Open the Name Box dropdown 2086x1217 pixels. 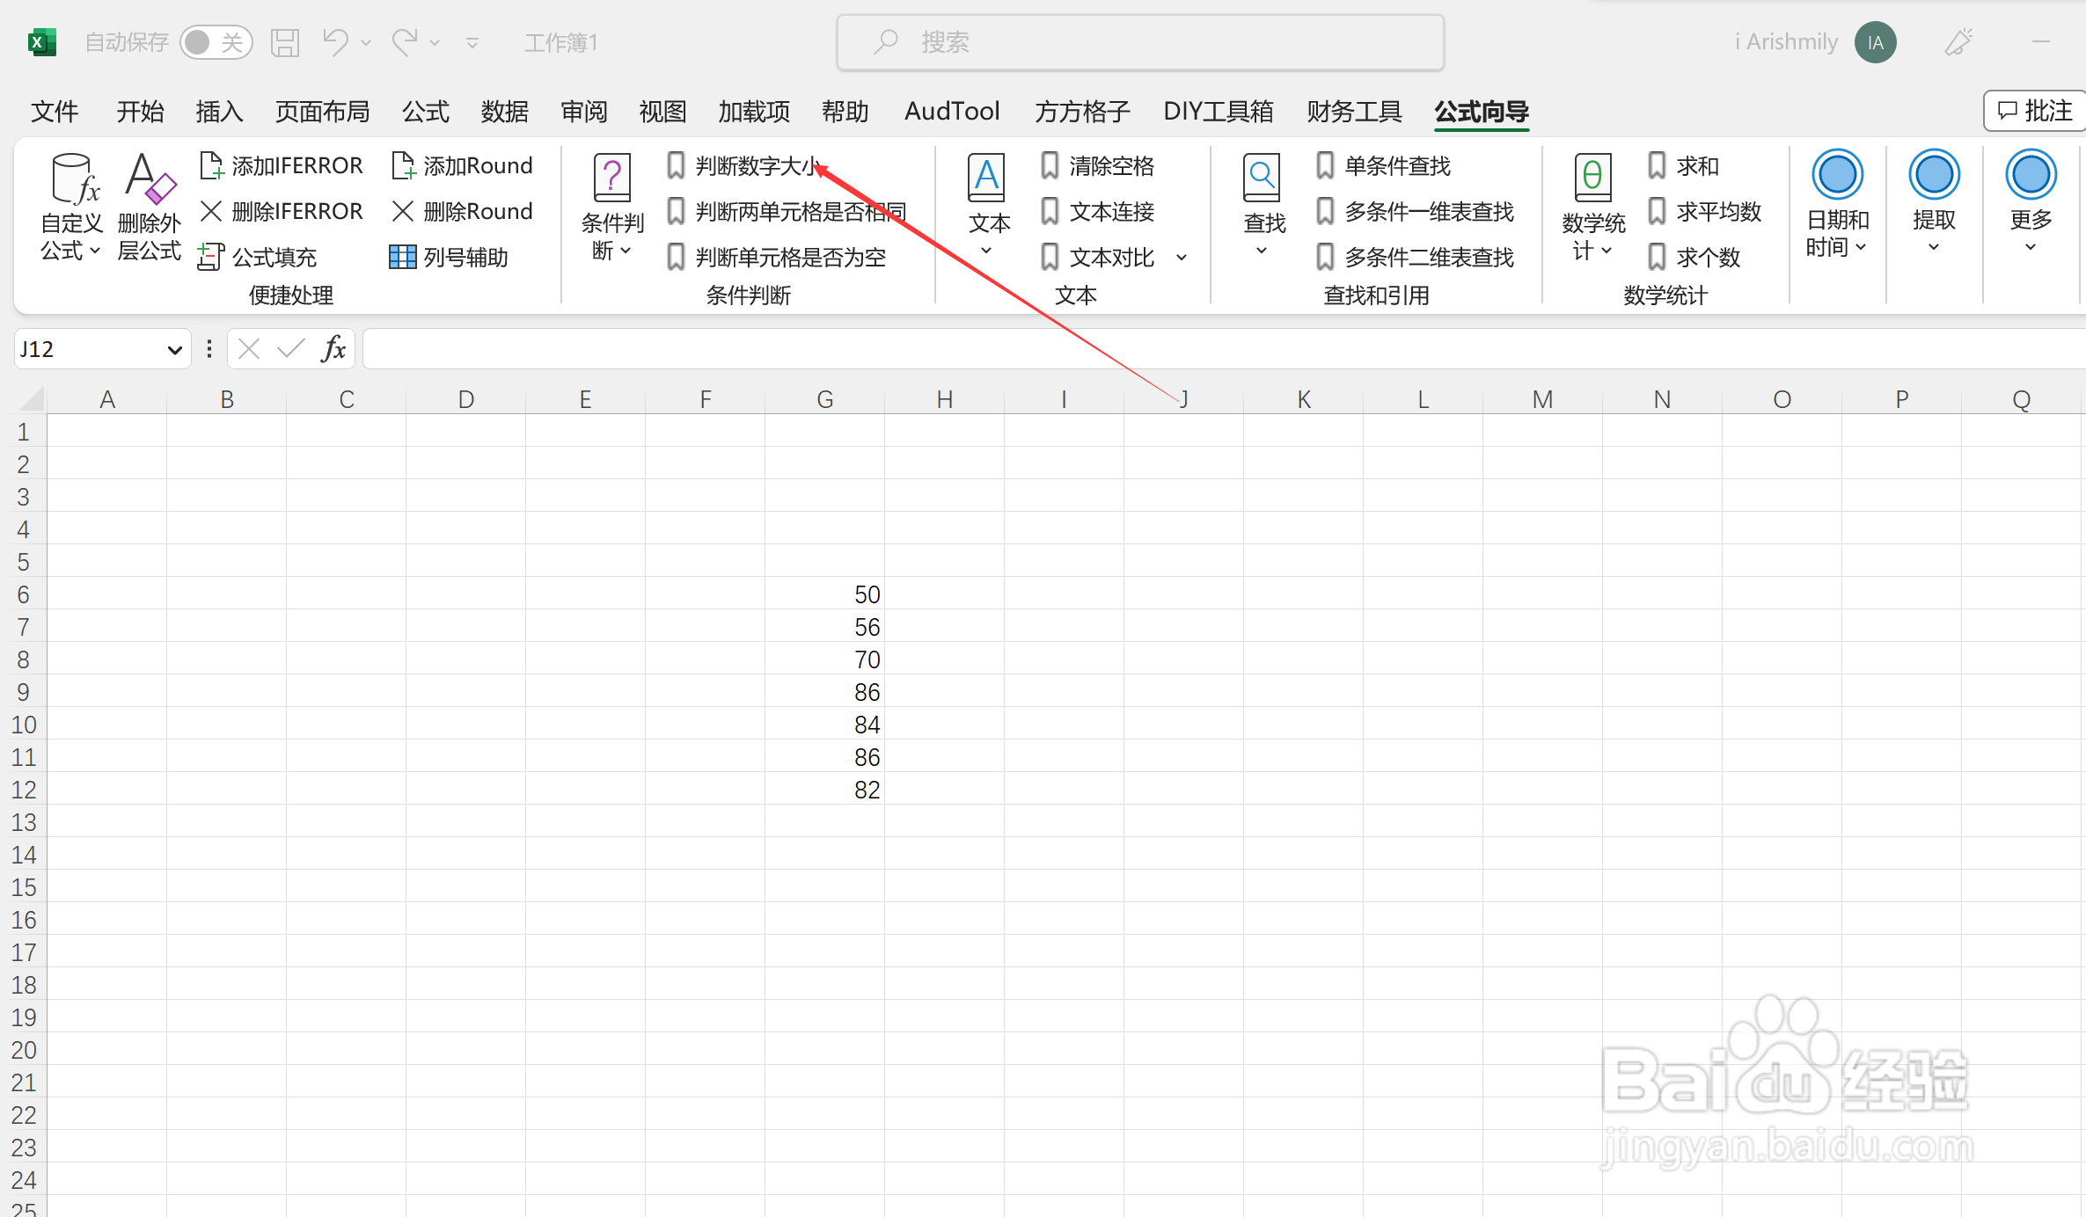click(172, 348)
